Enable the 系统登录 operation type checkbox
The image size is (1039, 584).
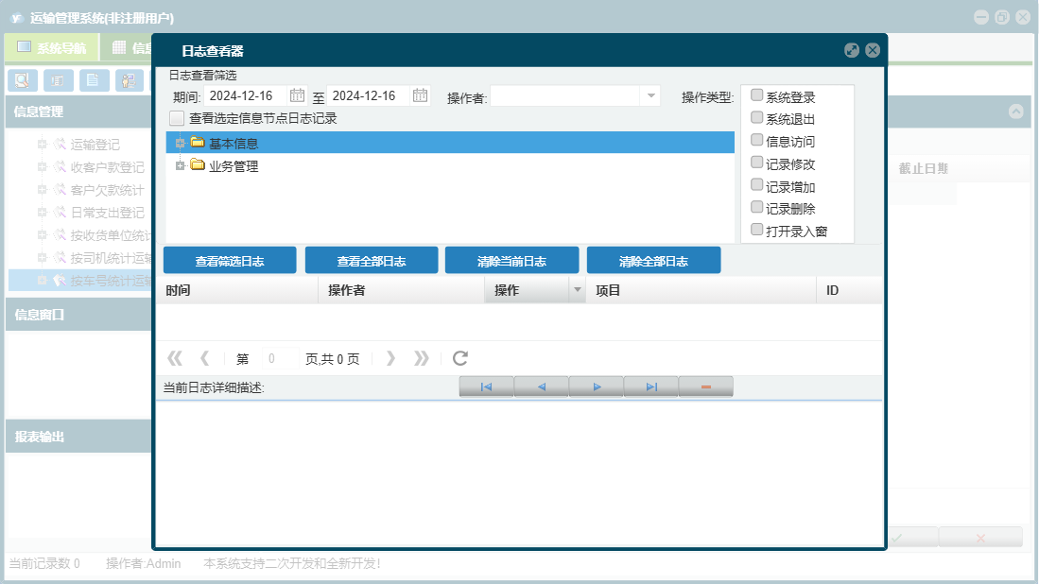(756, 95)
